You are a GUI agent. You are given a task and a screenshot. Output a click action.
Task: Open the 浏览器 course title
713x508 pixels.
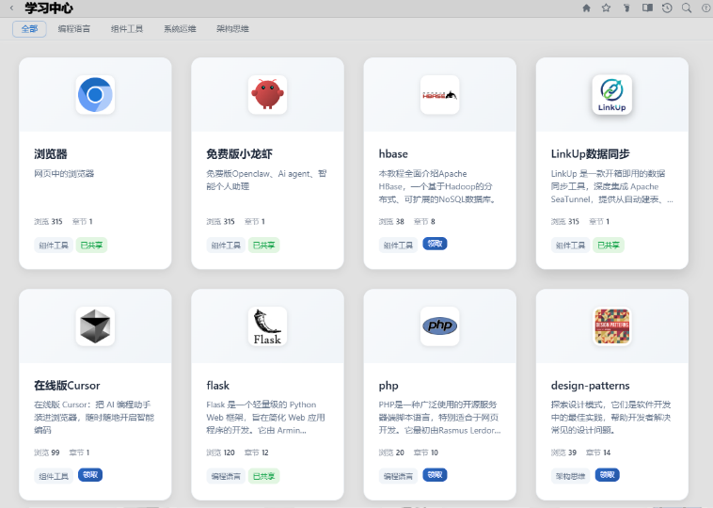(51, 154)
